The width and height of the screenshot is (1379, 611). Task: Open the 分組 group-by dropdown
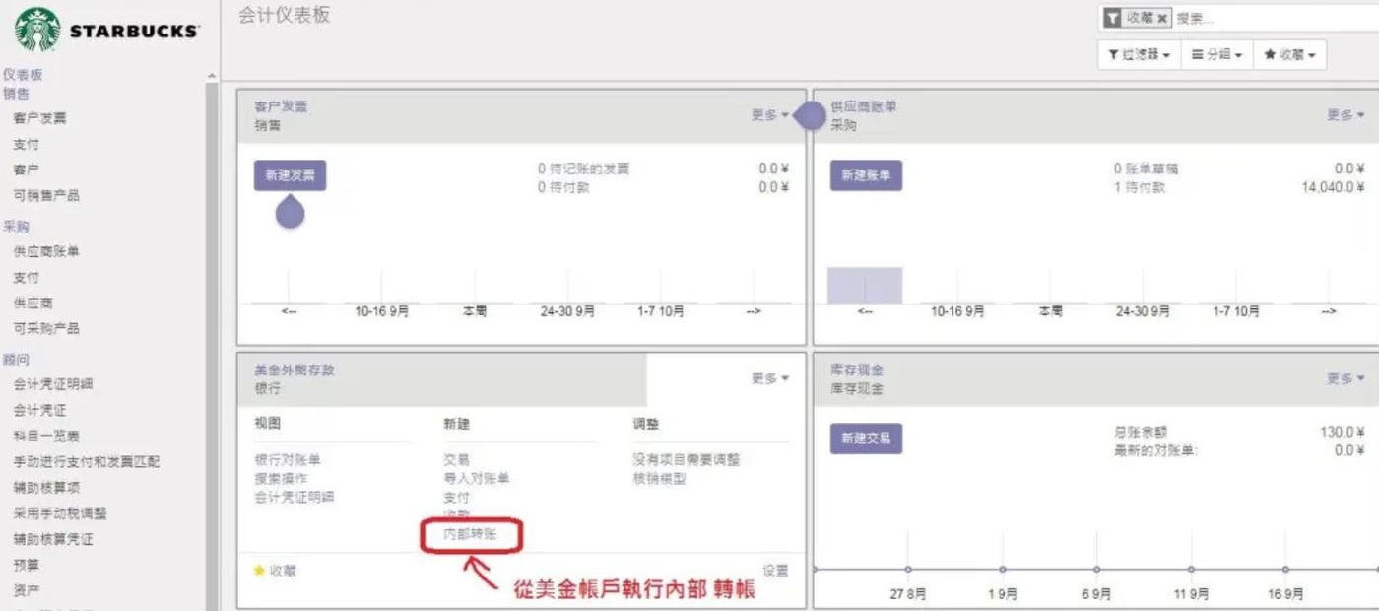1216,55
